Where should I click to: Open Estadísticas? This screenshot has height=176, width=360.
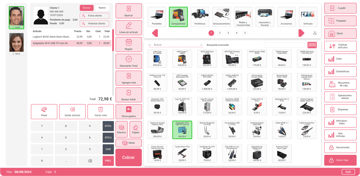point(340,72)
